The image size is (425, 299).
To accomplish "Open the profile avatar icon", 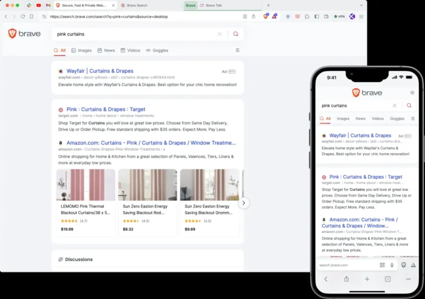I will click(x=352, y=16).
